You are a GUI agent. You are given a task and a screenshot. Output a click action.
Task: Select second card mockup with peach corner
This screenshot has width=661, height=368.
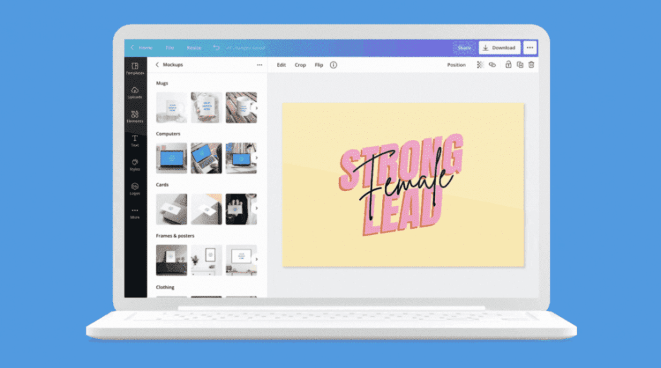pyautogui.click(x=206, y=209)
